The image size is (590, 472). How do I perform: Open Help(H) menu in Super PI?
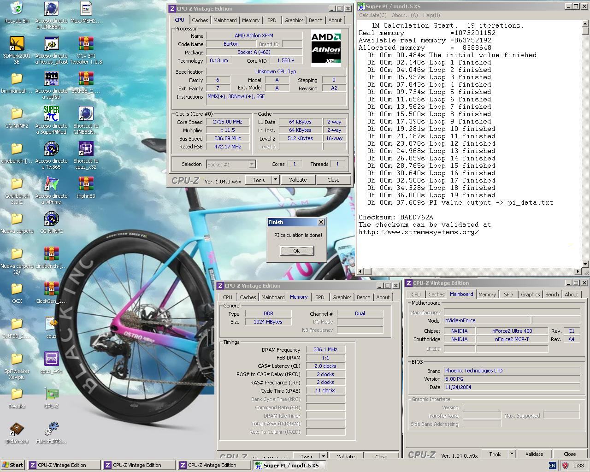click(x=431, y=15)
